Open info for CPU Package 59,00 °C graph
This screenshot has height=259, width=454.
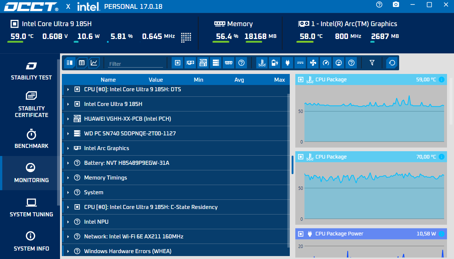(441, 79)
